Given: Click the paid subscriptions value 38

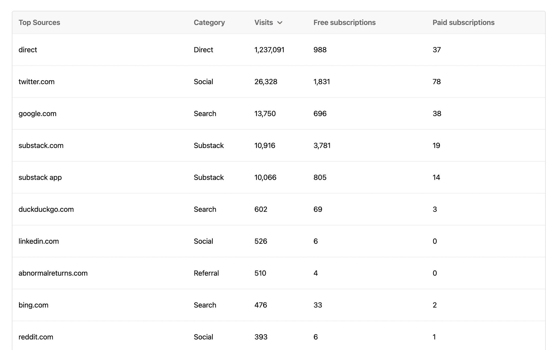Looking at the screenshot, I should click(x=437, y=114).
